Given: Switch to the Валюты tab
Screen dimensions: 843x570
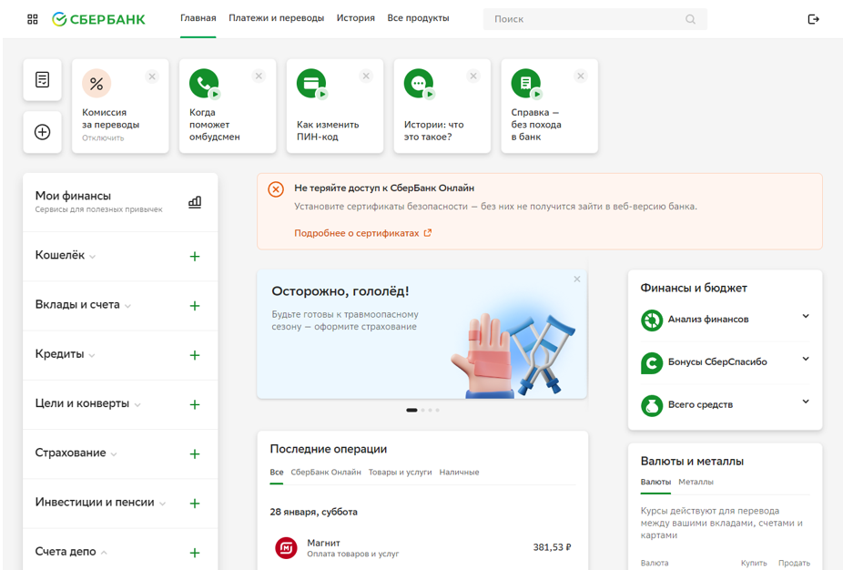Looking at the screenshot, I should click(655, 482).
